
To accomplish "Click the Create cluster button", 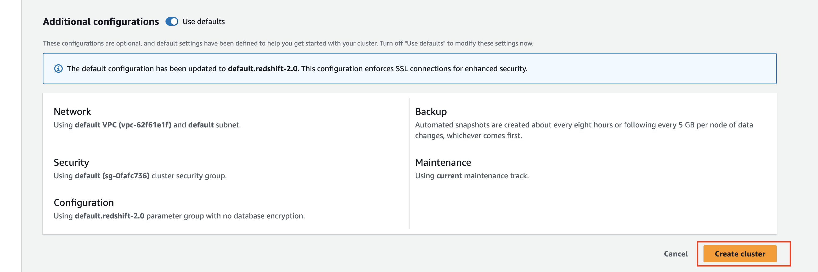I will coord(740,254).
